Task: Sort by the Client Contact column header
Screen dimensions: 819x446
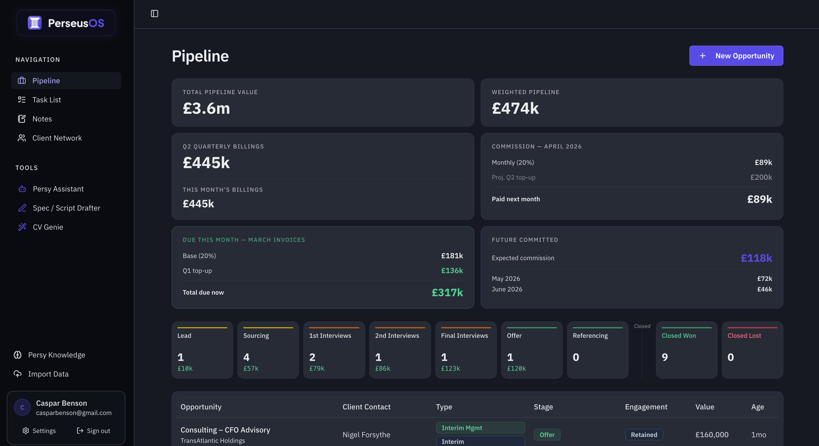Action: click(x=366, y=407)
